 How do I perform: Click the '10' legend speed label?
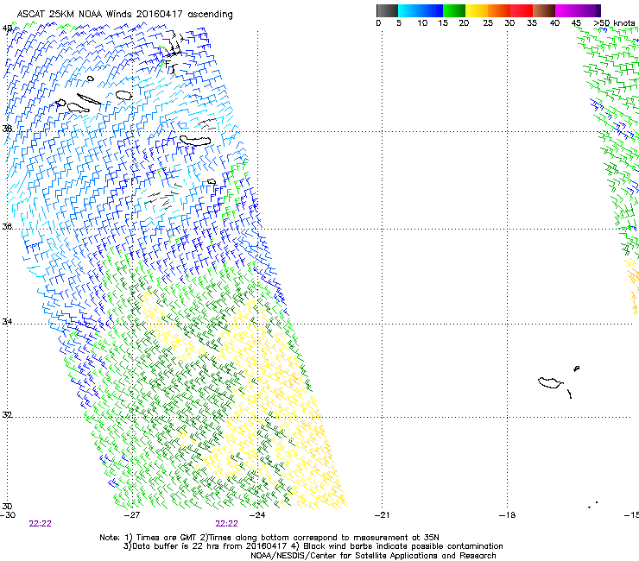click(422, 23)
